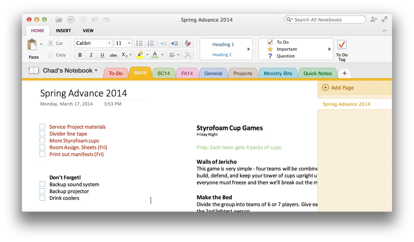Check the Backup projector box
Screen dimensions: 414x242
pyautogui.click(x=42, y=191)
